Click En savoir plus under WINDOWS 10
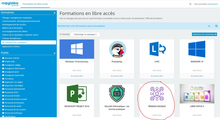The image size is (220, 120). pos(197,76)
